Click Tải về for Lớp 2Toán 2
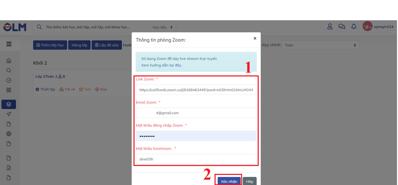The height and width of the screenshot is (185, 398). tap(67, 89)
